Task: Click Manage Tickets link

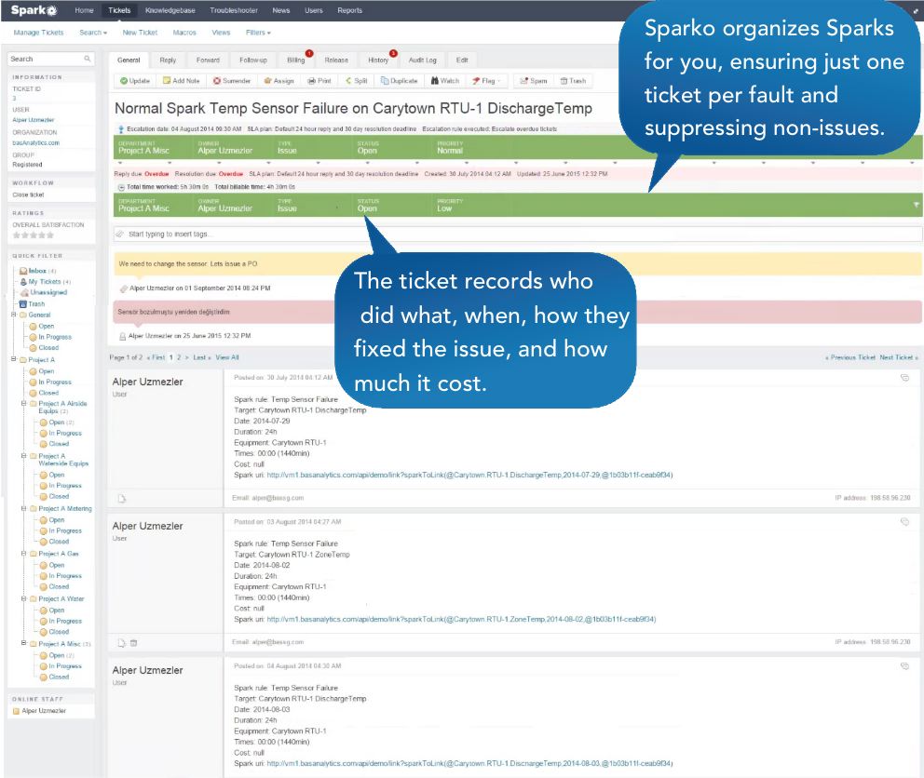Action: [x=38, y=33]
